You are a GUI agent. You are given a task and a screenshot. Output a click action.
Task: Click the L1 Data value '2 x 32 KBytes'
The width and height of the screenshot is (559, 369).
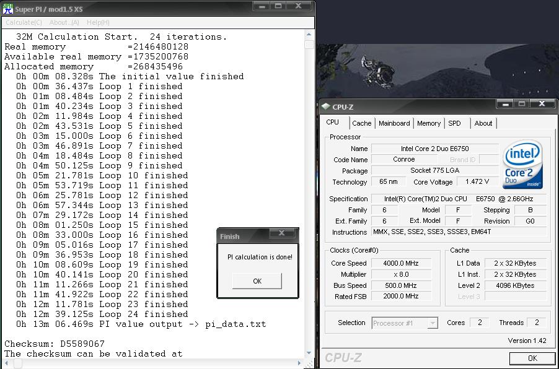point(515,263)
